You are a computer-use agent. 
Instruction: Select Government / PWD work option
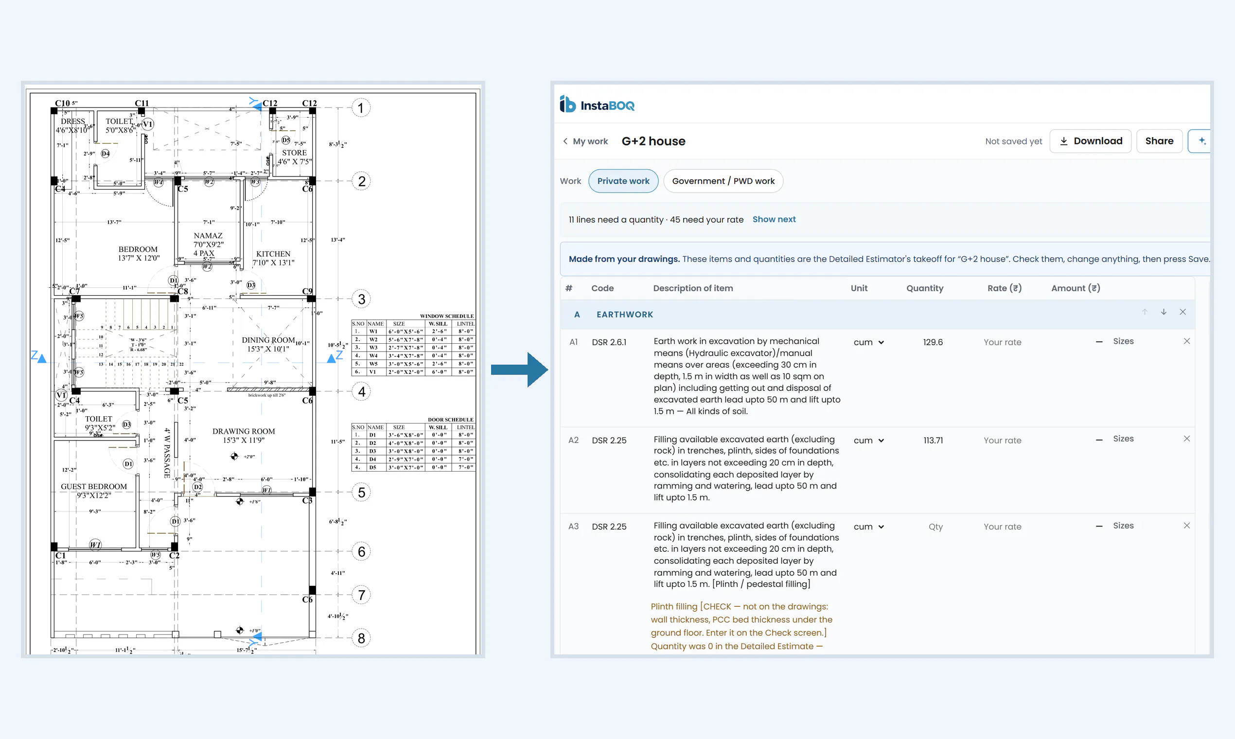point(723,181)
